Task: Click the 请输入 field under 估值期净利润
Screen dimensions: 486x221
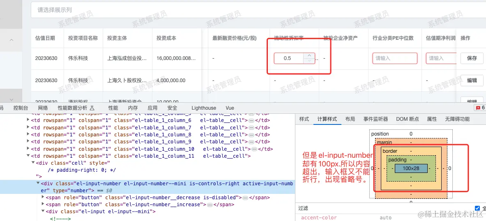Action: click(441, 58)
